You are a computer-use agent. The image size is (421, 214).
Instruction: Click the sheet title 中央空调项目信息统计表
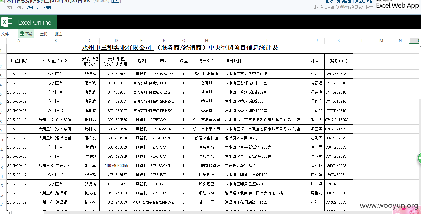click(x=243, y=48)
